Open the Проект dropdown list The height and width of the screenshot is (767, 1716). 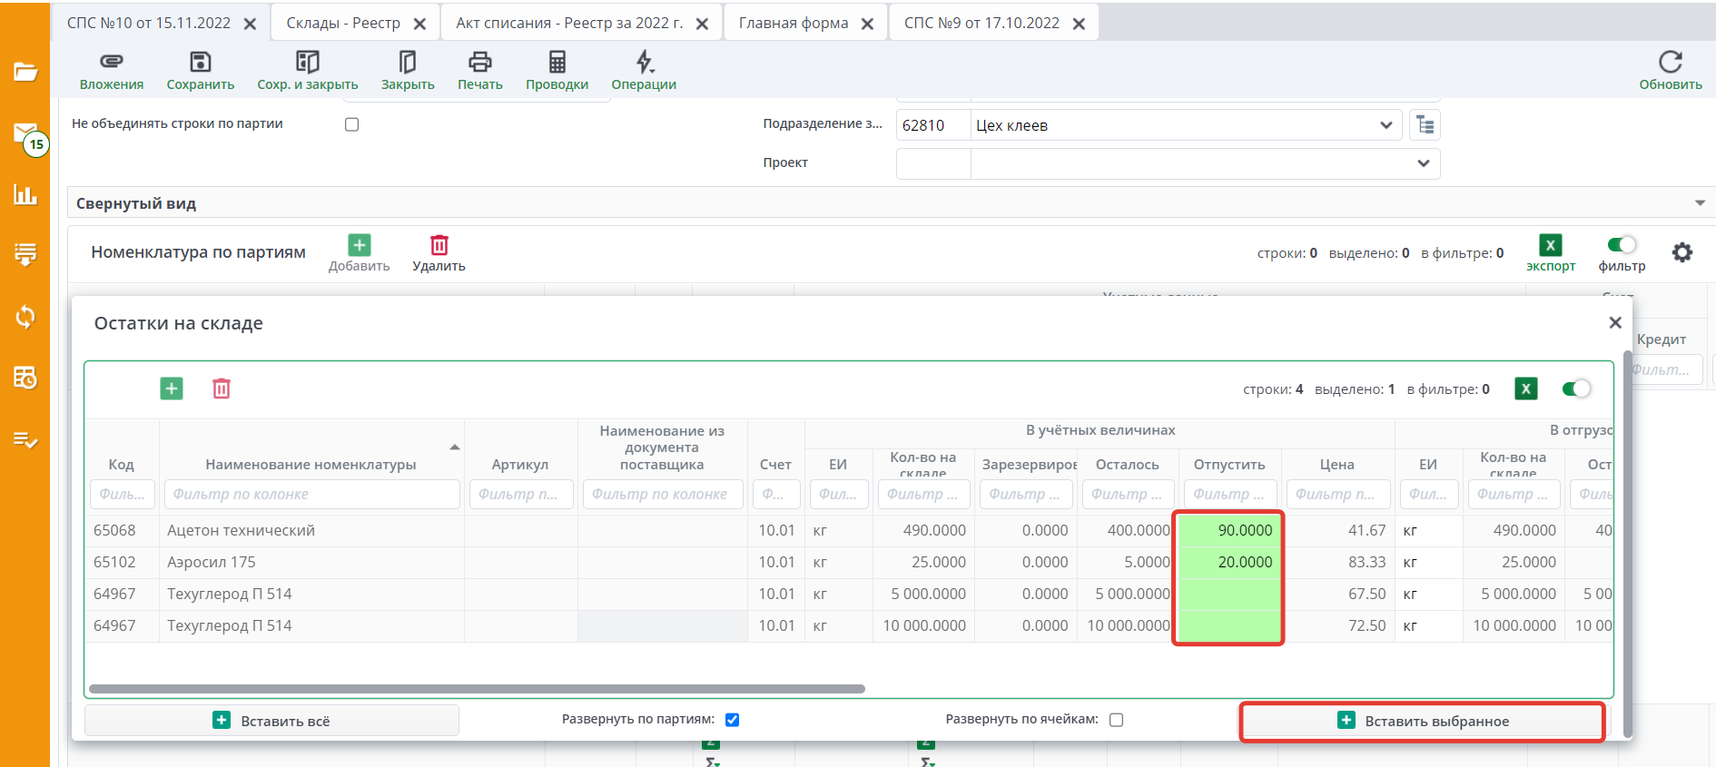tap(1423, 163)
